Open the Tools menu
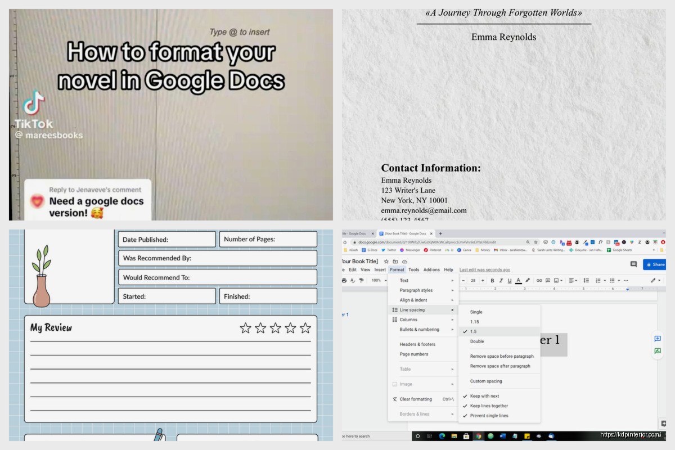 (x=413, y=270)
